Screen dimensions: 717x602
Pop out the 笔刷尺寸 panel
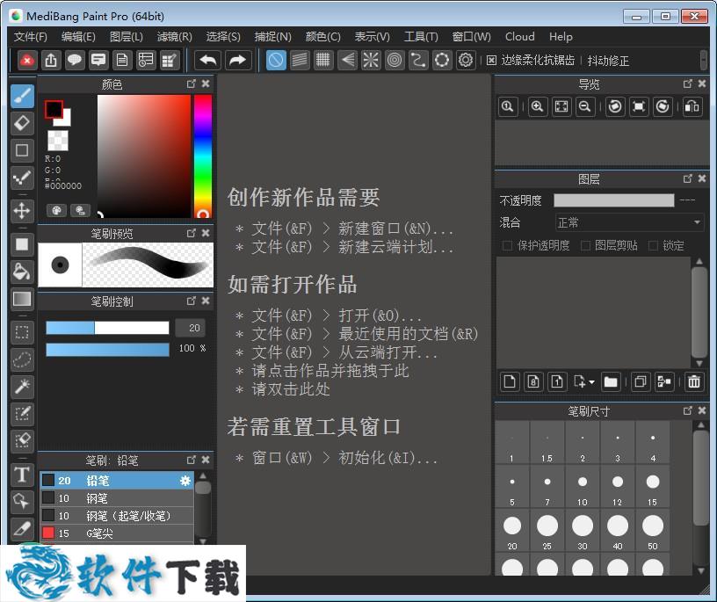(687, 410)
